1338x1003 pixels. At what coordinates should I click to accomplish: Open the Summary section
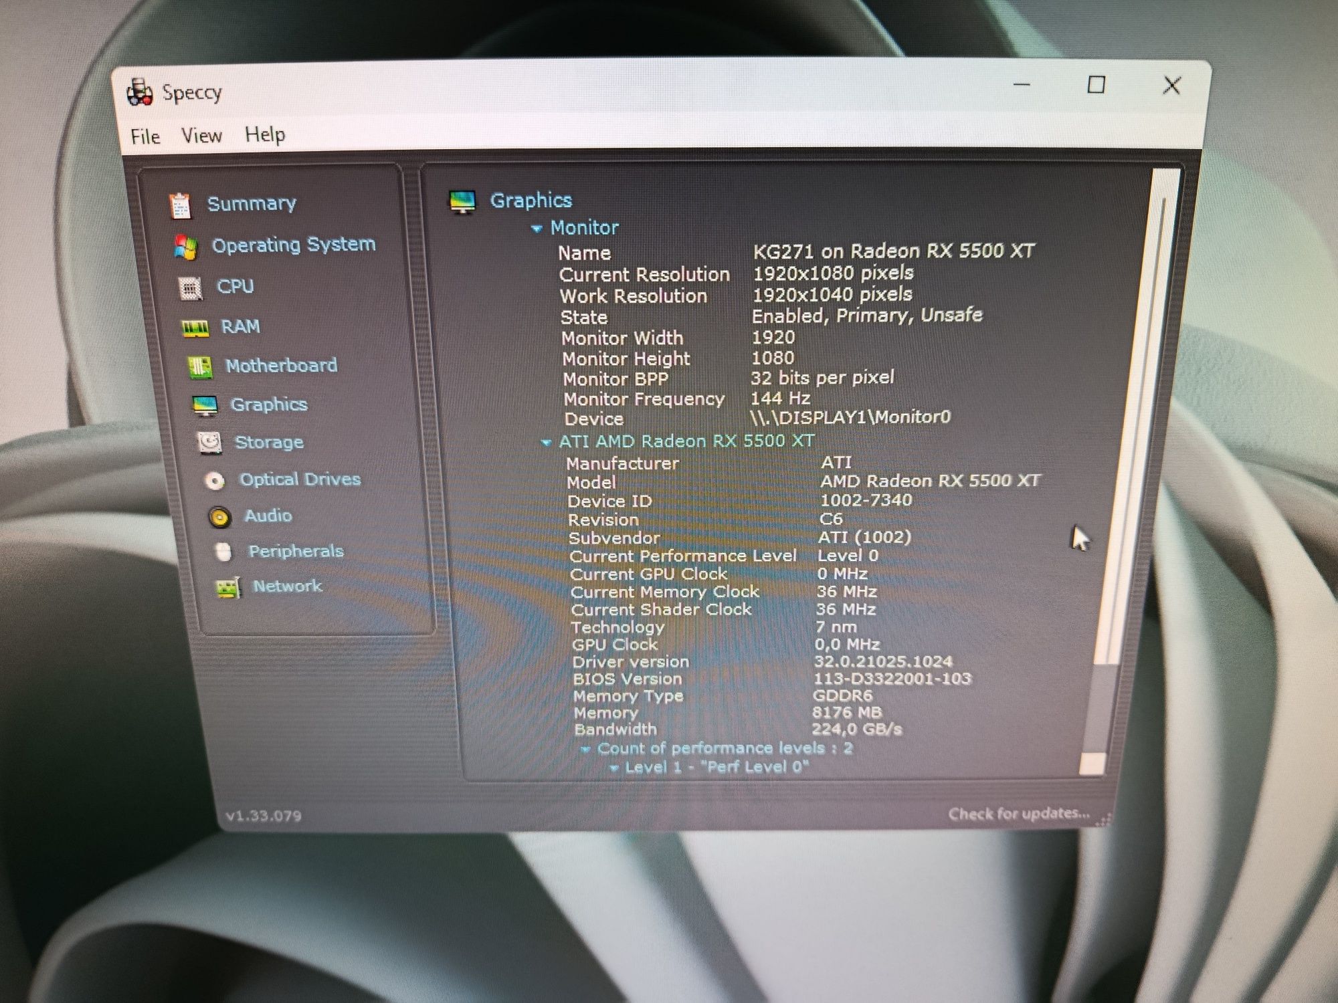click(x=252, y=203)
